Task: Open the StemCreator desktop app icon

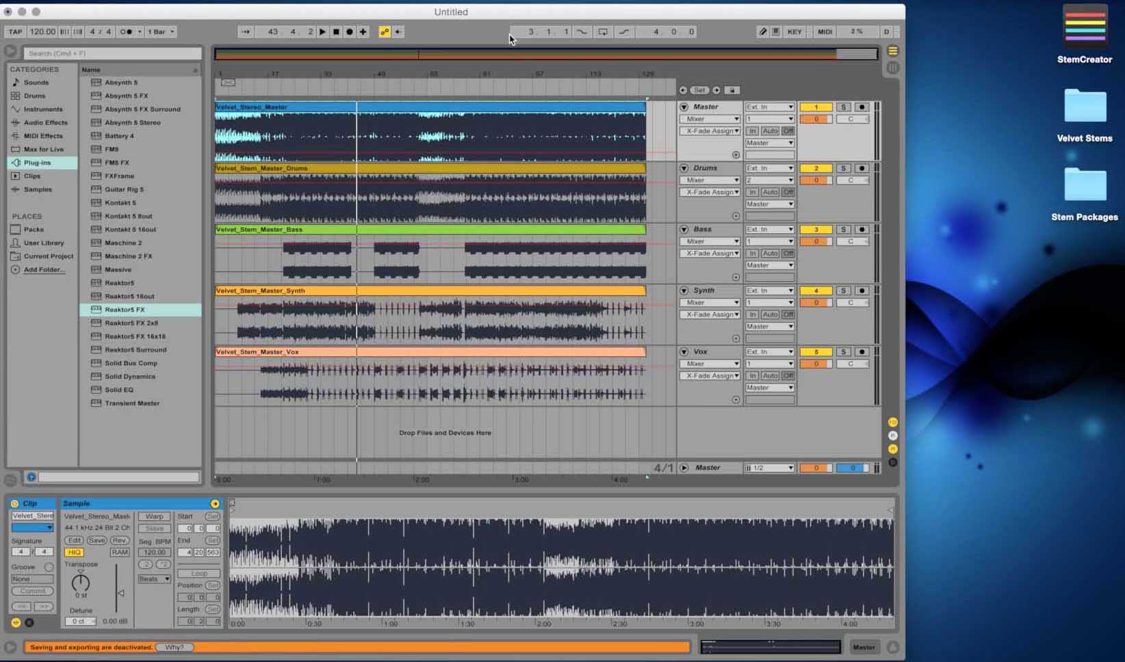Action: click(x=1084, y=27)
